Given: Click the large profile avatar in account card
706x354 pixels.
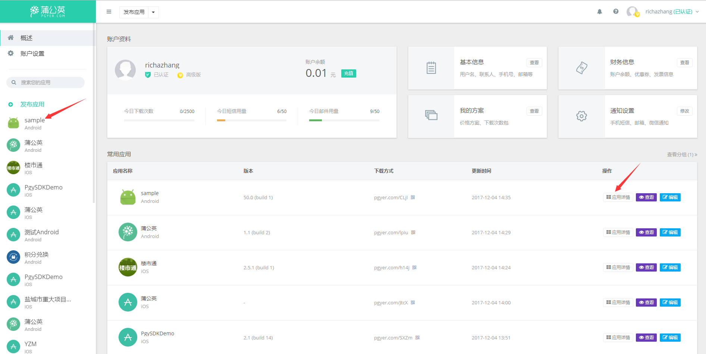Looking at the screenshot, I should coord(125,70).
